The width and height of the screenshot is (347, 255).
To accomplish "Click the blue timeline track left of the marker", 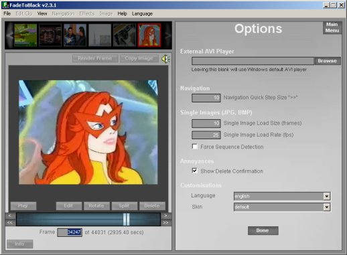I will click(x=70, y=220).
